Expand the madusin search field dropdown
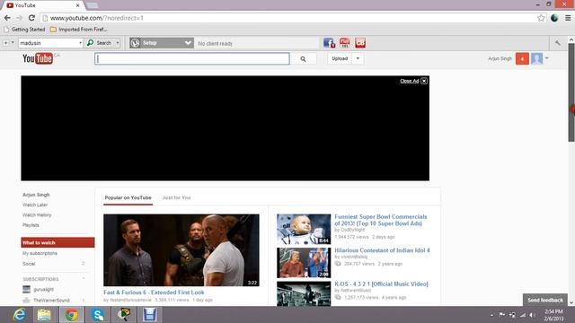Image resolution: width=575 pixels, height=323 pixels. click(x=80, y=43)
